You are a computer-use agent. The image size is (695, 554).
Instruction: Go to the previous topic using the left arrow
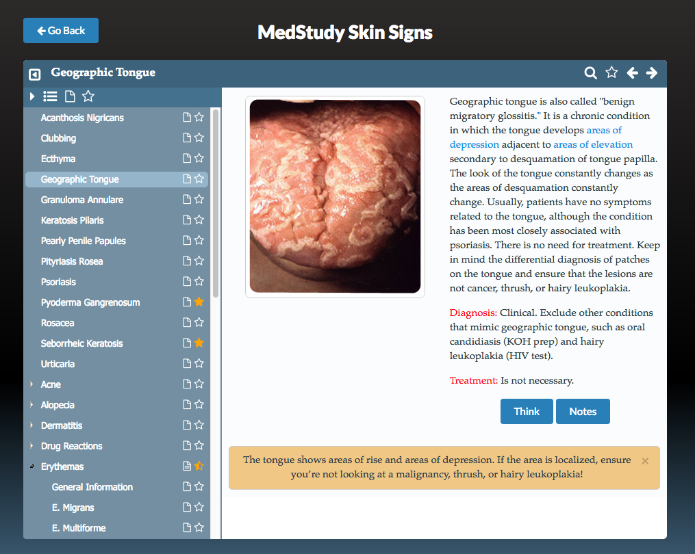pos(632,72)
